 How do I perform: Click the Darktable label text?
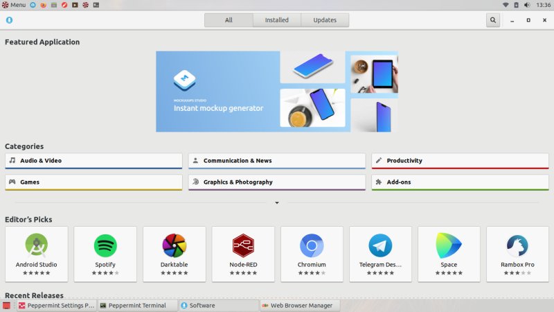click(175, 265)
